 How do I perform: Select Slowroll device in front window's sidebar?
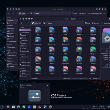coord(25,76)
